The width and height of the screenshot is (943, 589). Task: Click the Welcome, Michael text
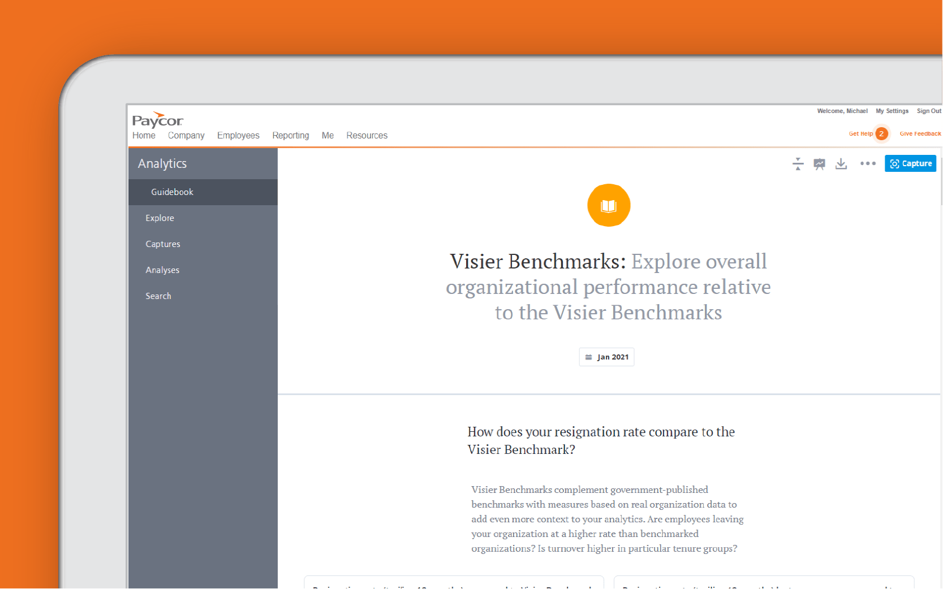coord(842,111)
